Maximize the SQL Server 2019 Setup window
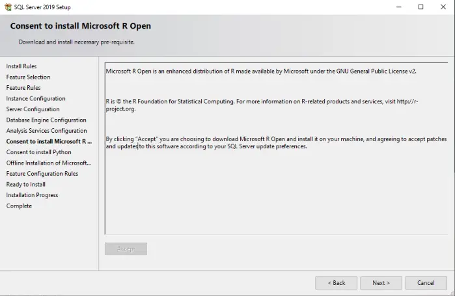 pyautogui.click(x=421, y=7)
